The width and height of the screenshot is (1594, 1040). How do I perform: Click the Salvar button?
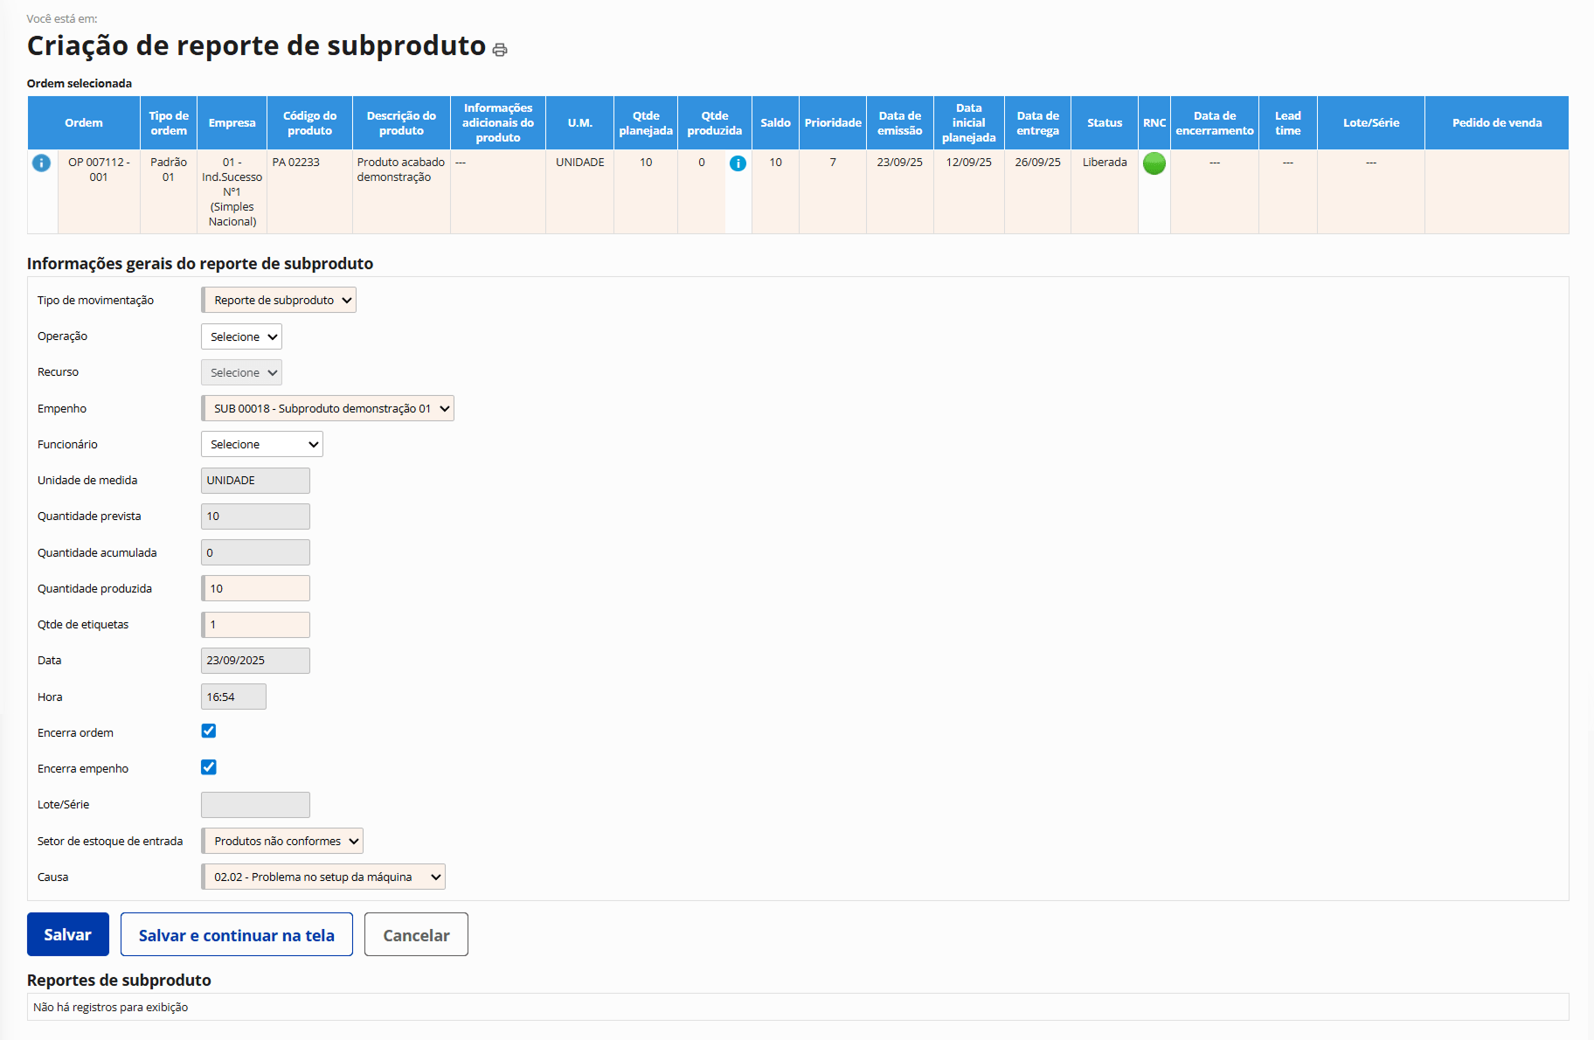[68, 935]
